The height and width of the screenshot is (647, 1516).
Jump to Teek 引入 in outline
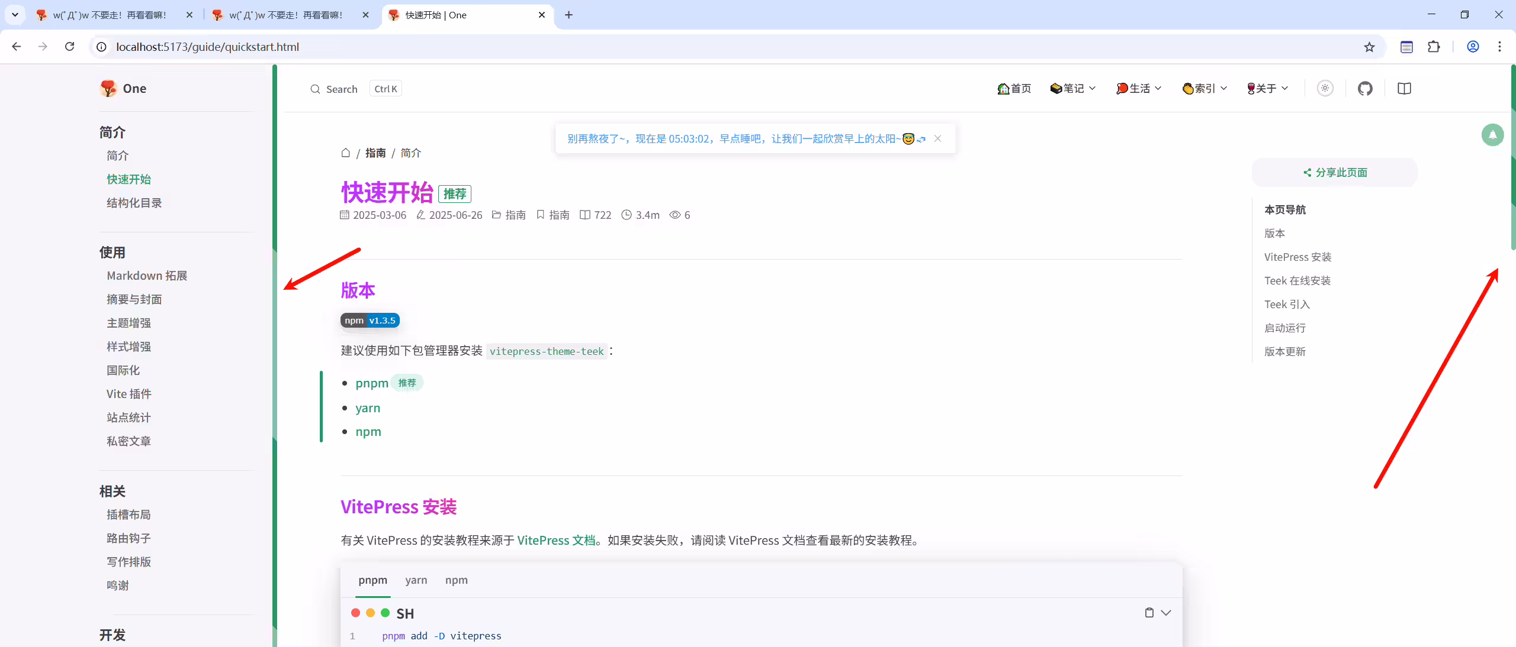pyautogui.click(x=1287, y=305)
